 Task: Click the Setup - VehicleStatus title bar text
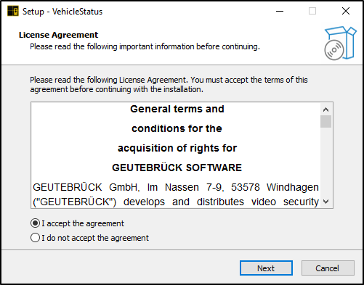(x=62, y=12)
